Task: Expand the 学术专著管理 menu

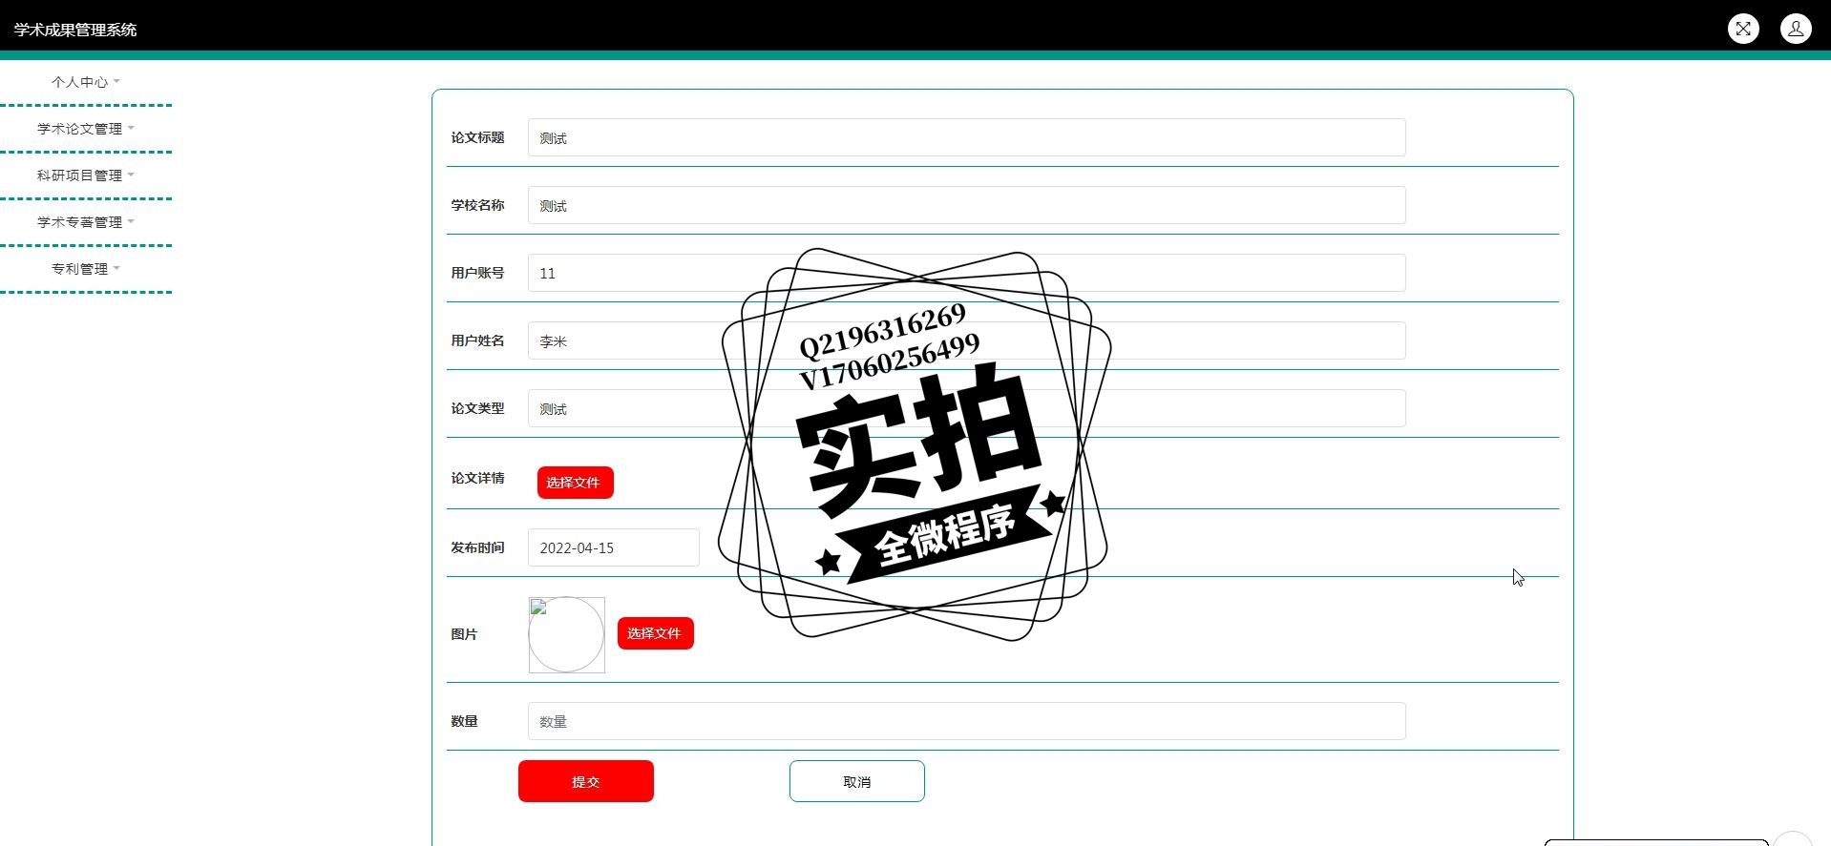Action: pos(86,222)
